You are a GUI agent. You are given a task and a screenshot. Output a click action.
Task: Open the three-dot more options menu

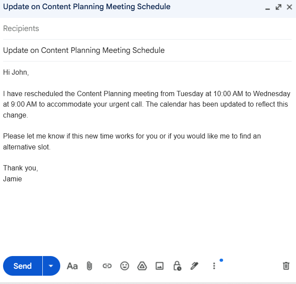[214, 266]
